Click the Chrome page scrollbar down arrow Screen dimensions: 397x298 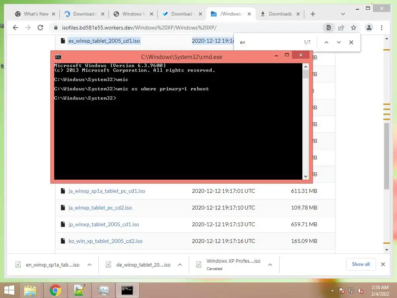tap(387, 250)
